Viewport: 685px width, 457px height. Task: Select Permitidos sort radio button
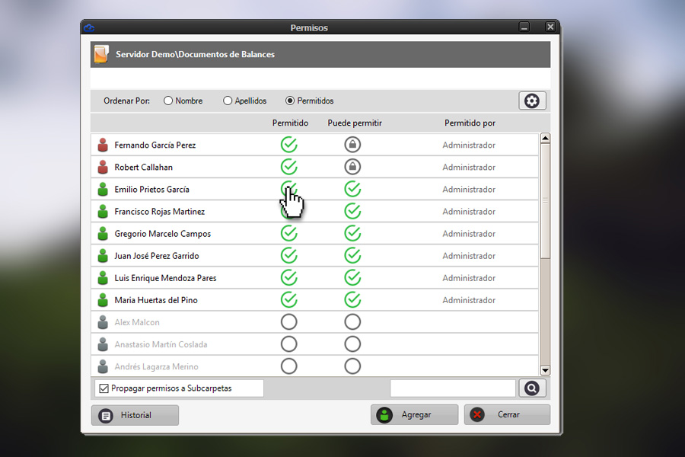tap(290, 101)
